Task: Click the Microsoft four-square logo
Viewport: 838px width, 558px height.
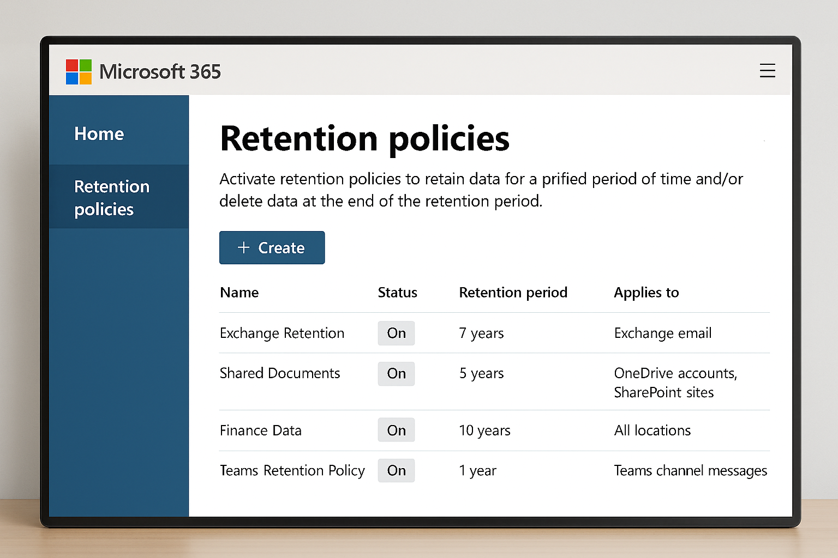Action: (79, 72)
